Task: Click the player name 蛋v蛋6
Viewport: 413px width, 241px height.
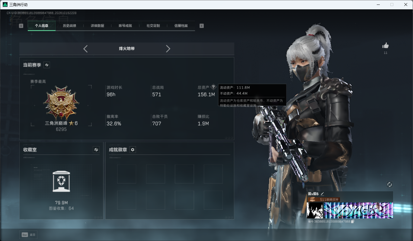Action: click(313, 194)
